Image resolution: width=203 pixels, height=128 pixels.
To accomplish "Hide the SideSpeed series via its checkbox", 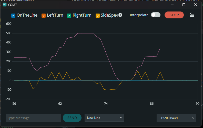I will 97,16.
